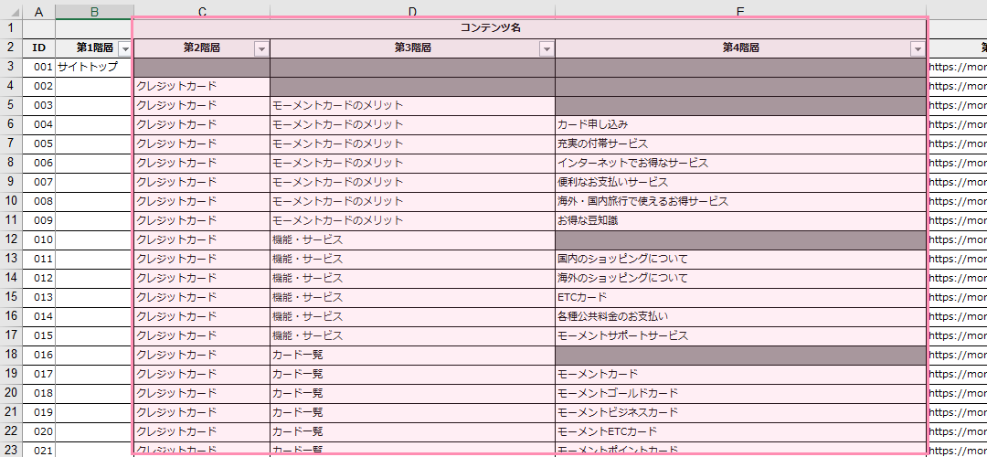Click the select-all corner triangle

(x=11, y=11)
